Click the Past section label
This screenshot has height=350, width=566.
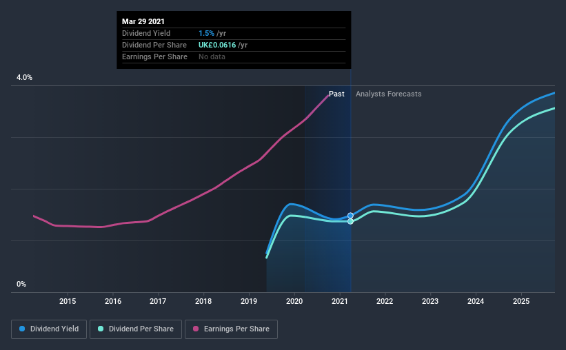336,94
